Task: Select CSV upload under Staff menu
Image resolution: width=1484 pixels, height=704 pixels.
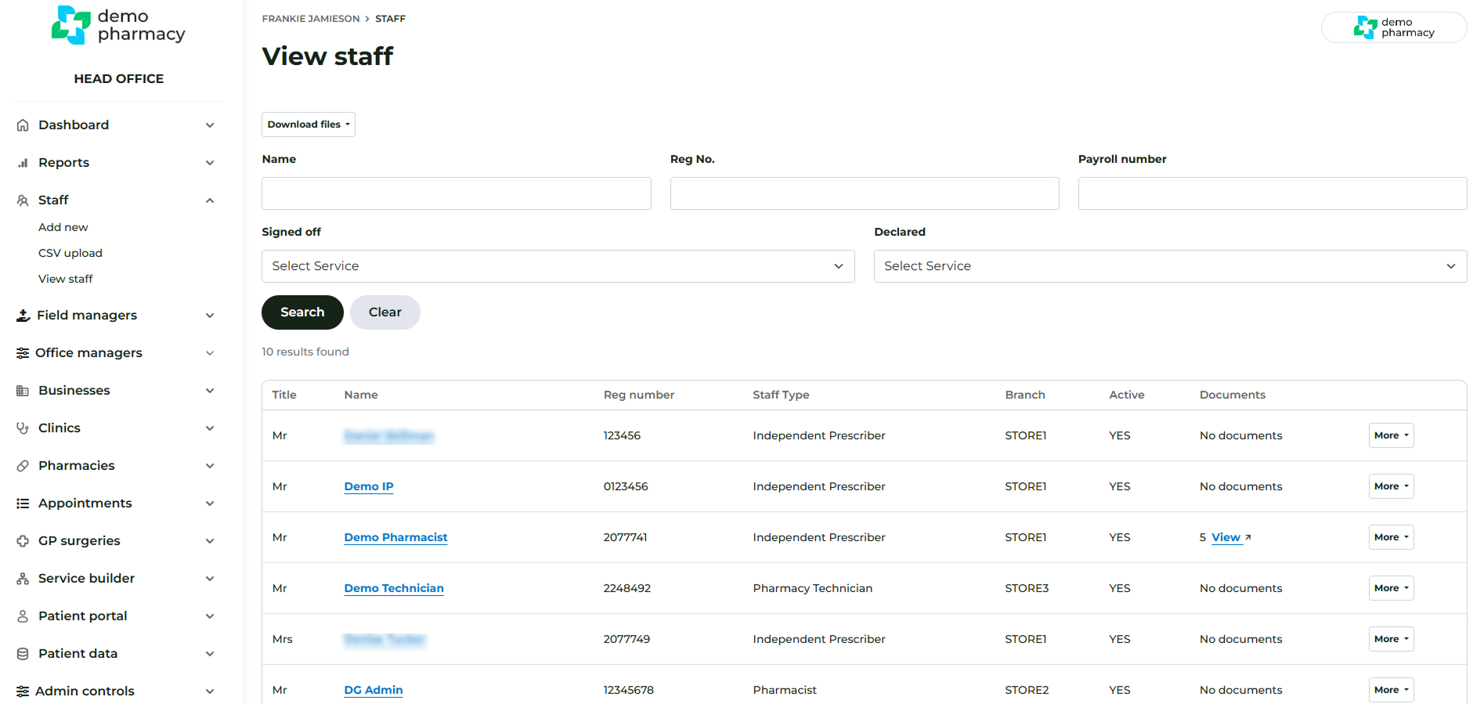Action: pos(70,253)
